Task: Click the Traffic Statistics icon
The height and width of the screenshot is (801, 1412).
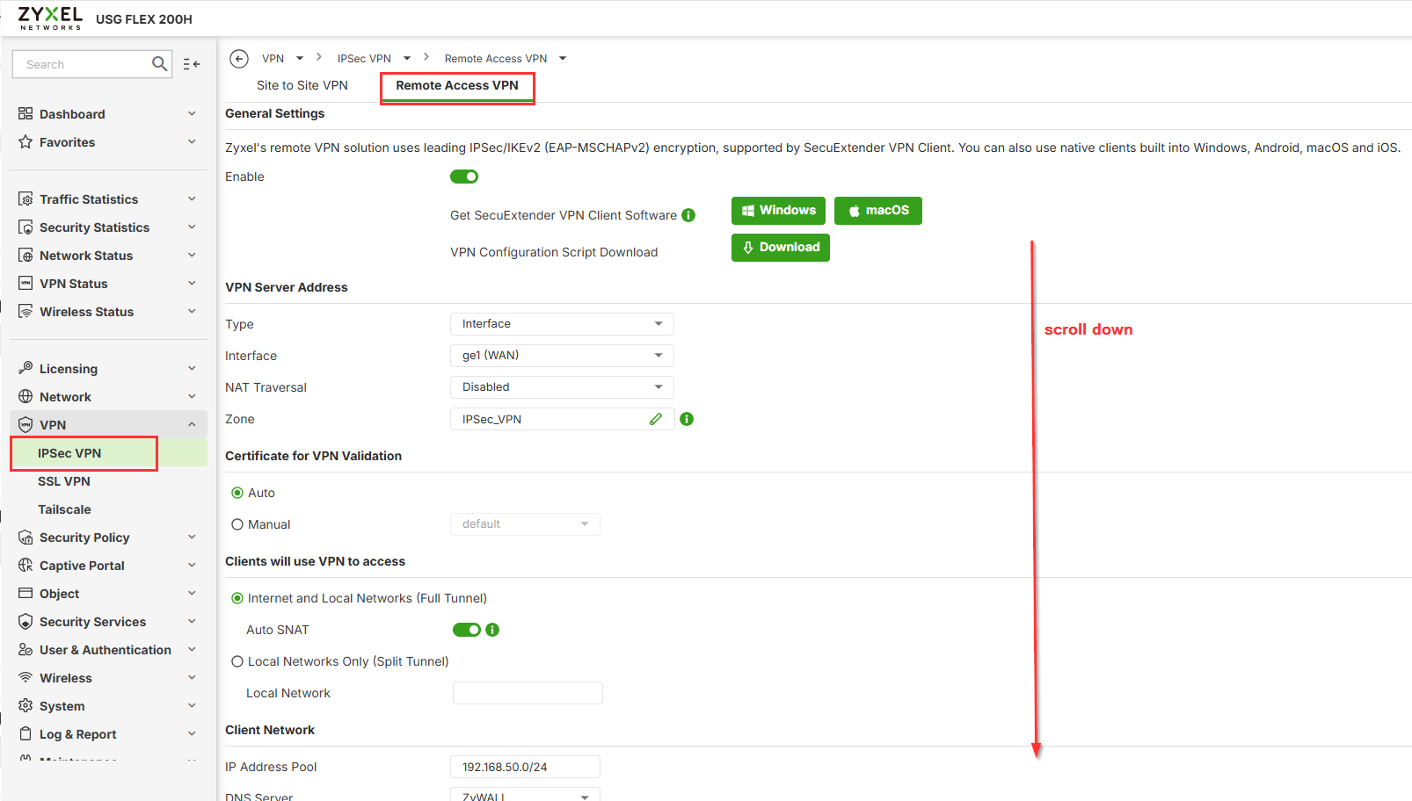Action: click(x=25, y=199)
